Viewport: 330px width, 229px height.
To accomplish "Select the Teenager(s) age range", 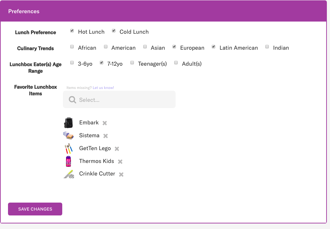I will pos(132,63).
